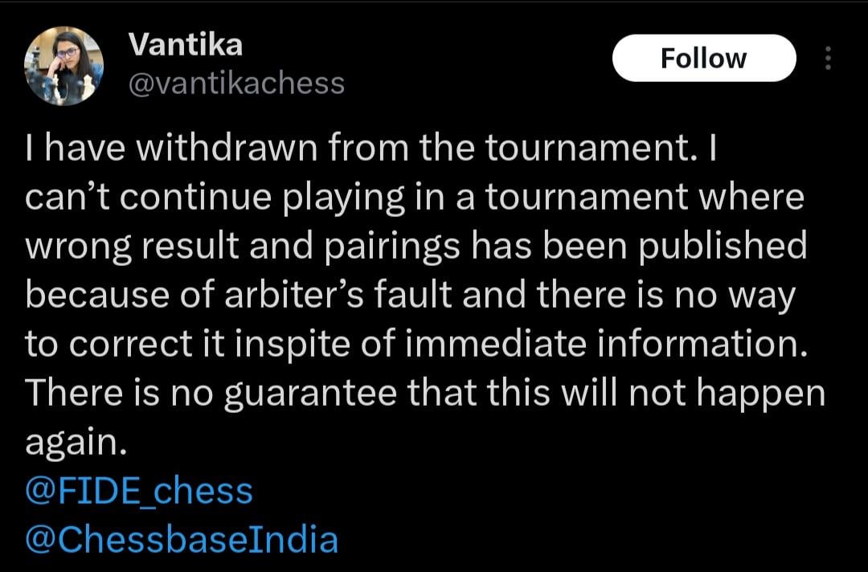The image size is (868, 572).
Task: Click the display name Vantika
Action: [x=185, y=45]
